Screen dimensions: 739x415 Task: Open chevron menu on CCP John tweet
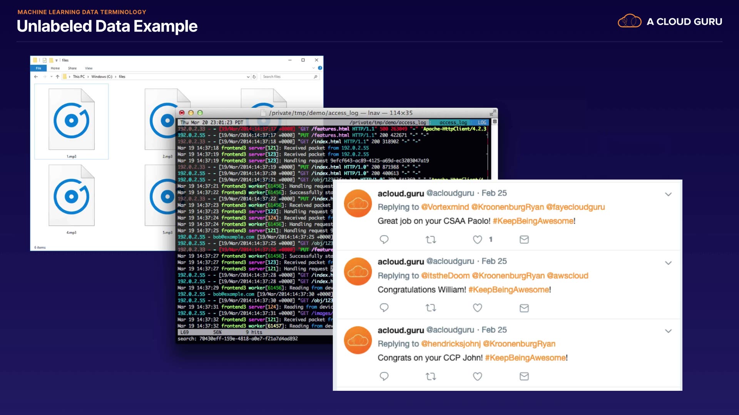pyautogui.click(x=668, y=331)
